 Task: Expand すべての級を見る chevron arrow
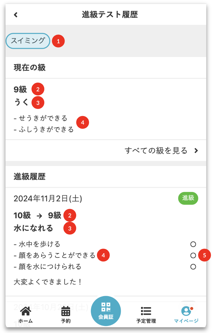(196, 151)
